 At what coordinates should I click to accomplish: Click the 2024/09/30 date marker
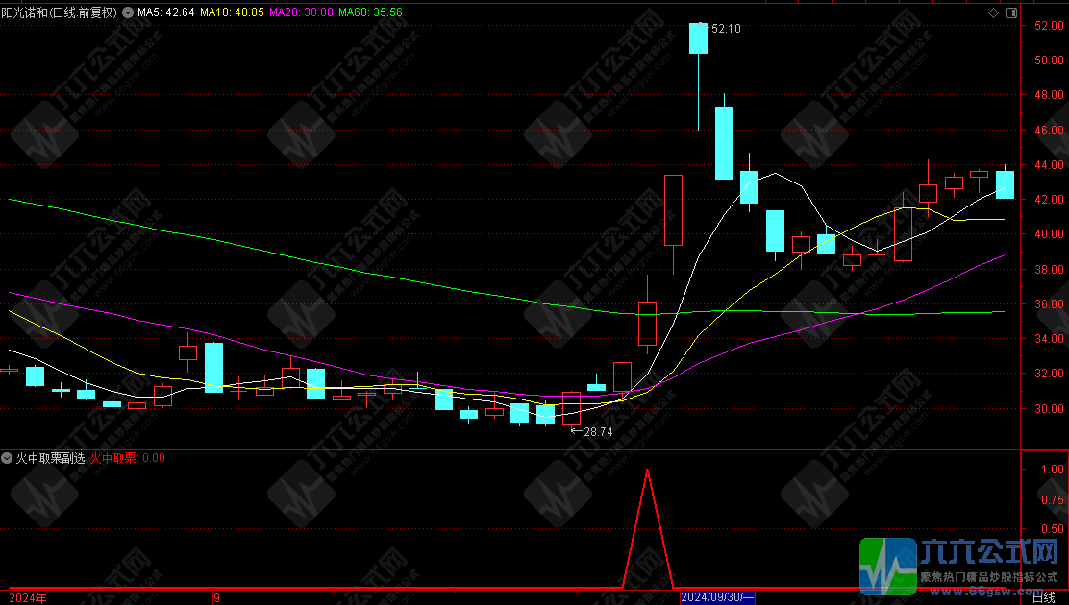[x=717, y=597]
